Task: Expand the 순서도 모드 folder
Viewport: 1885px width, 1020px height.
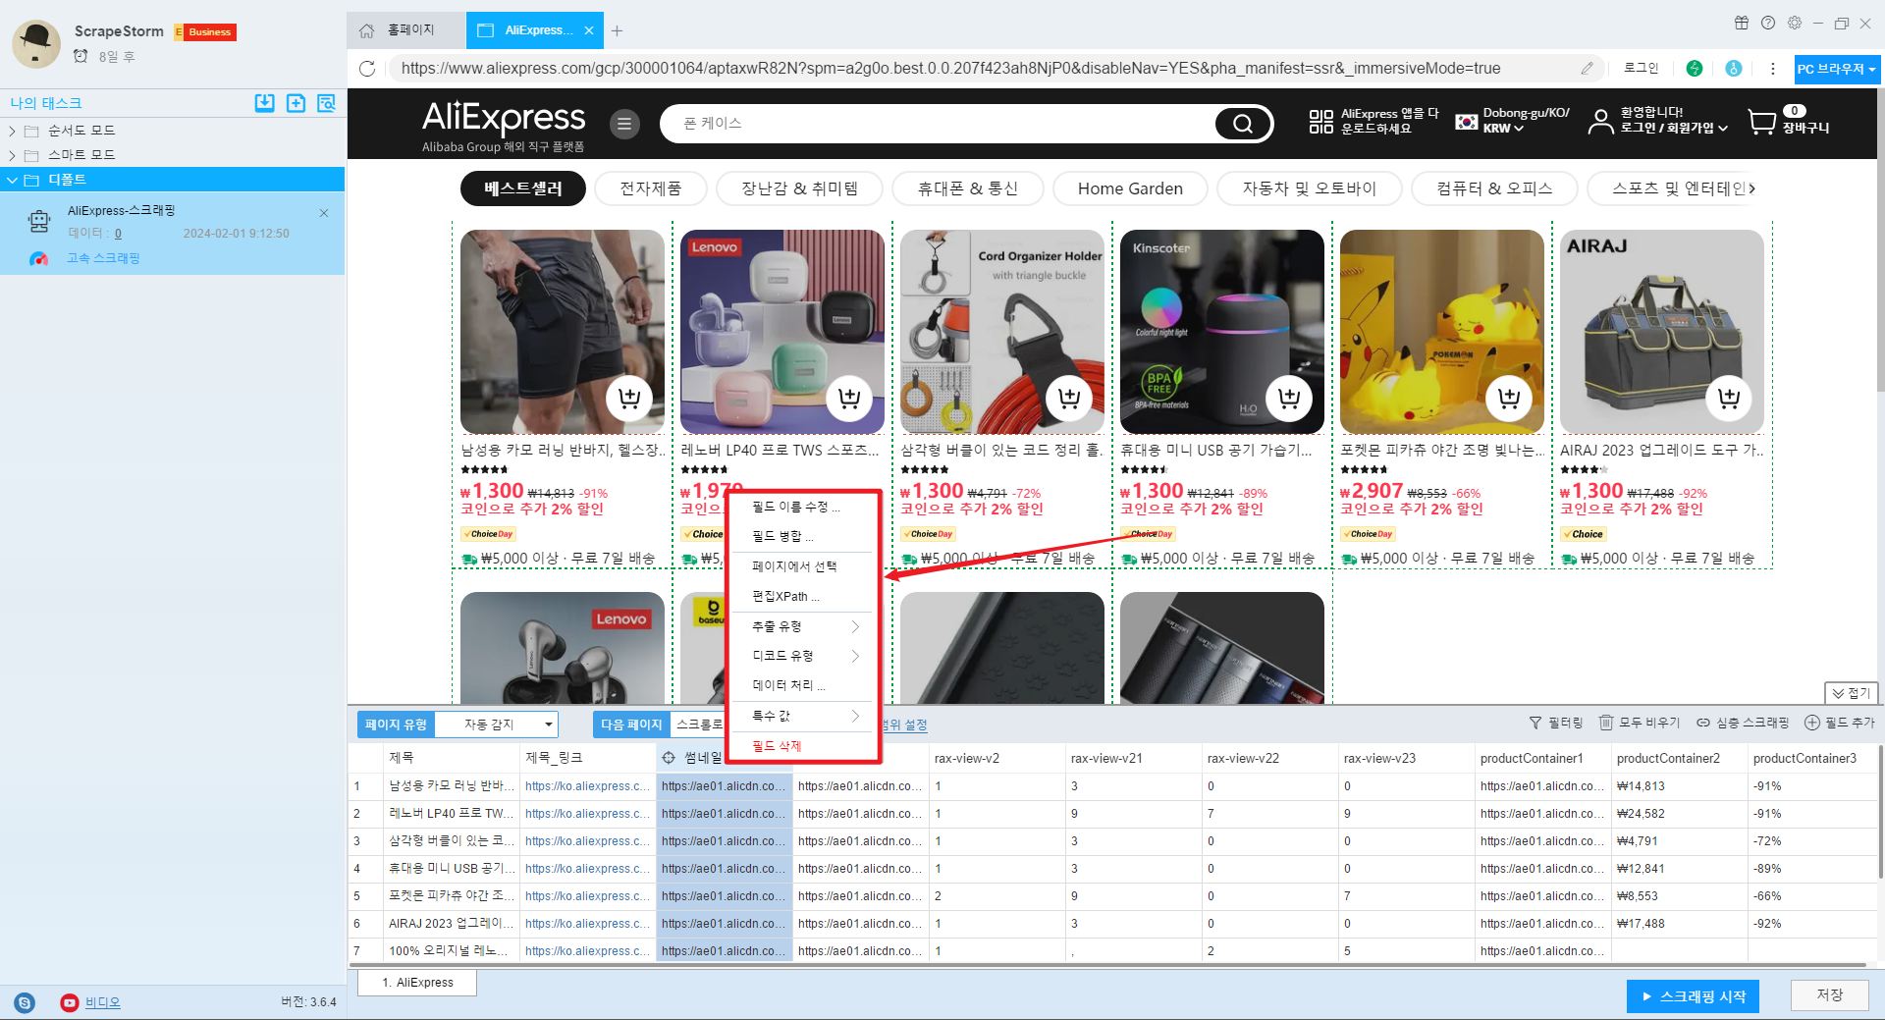Action: tap(12, 131)
